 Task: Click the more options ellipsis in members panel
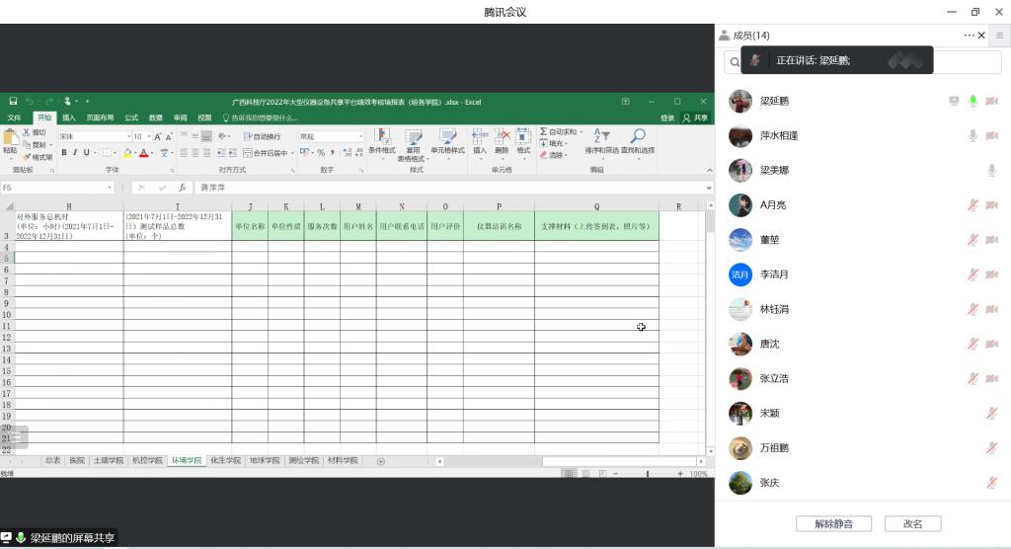[x=969, y=36]
